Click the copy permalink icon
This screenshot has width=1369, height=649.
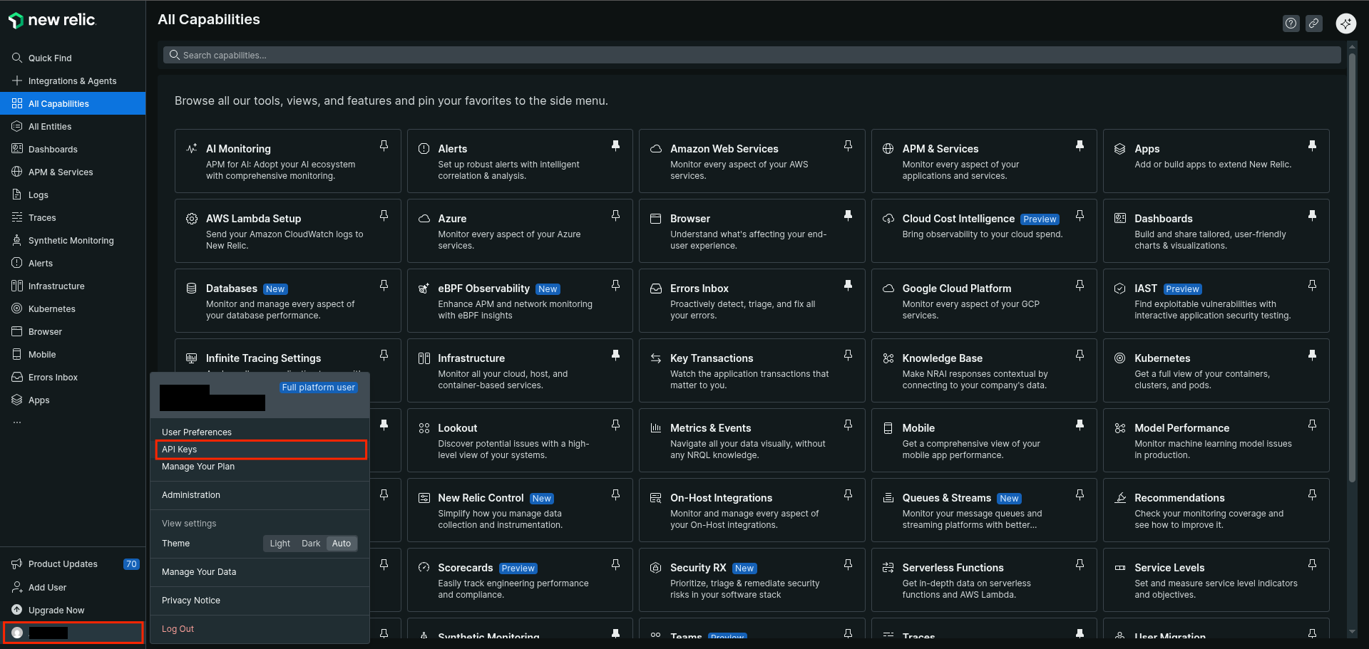[1313, 24]
